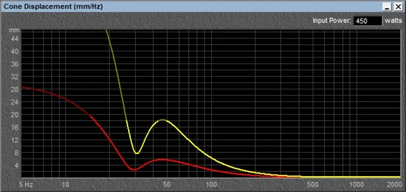This screenshot has height=192, width=406.
Task: Click the 20 y-axis tick label
Action: [x=15, y=114]
